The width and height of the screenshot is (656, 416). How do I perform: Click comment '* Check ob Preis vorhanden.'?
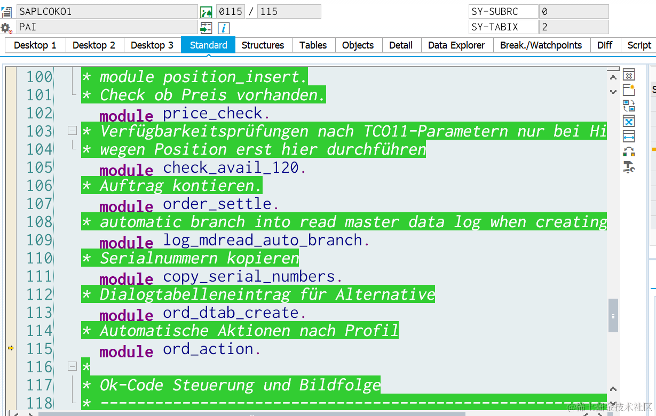tap(203, 95)
